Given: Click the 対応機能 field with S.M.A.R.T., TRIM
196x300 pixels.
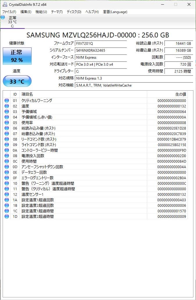Looking at the screenshot, I should pos(134,85).
